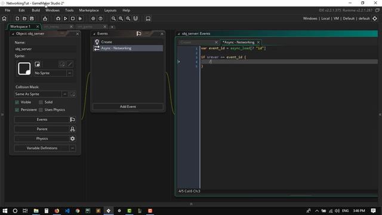Image resolution: width=382 pixels, height=215 pixels.
Task: Click the zoom in magnifier icon
Action: point(128,19)
